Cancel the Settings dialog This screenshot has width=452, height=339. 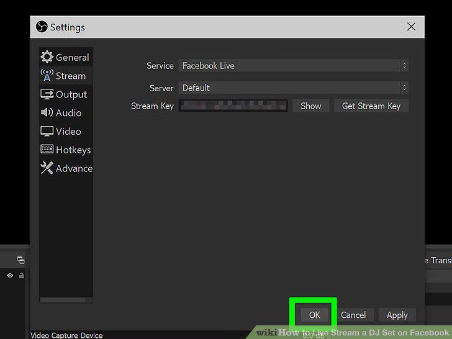(353, 315)
